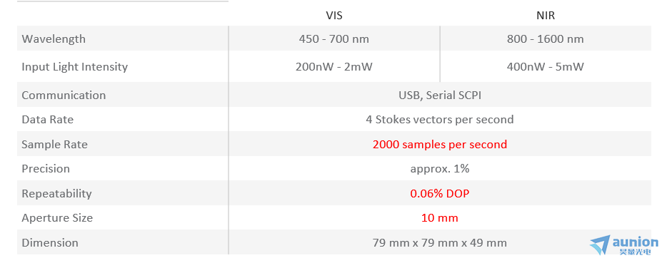Click the 4 Stokes vectors per second text
Viewport: 667px width, 263px height.
440,120
